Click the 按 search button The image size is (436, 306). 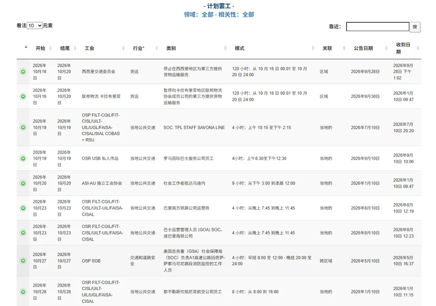[415, 27]
